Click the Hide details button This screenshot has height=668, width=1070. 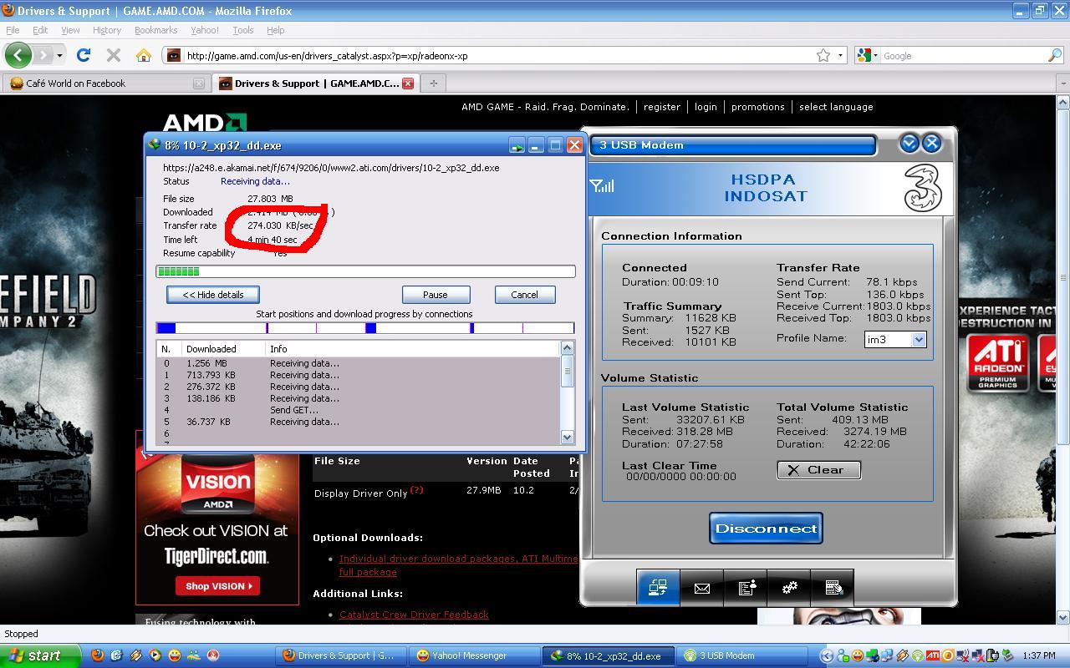point(213,295)
